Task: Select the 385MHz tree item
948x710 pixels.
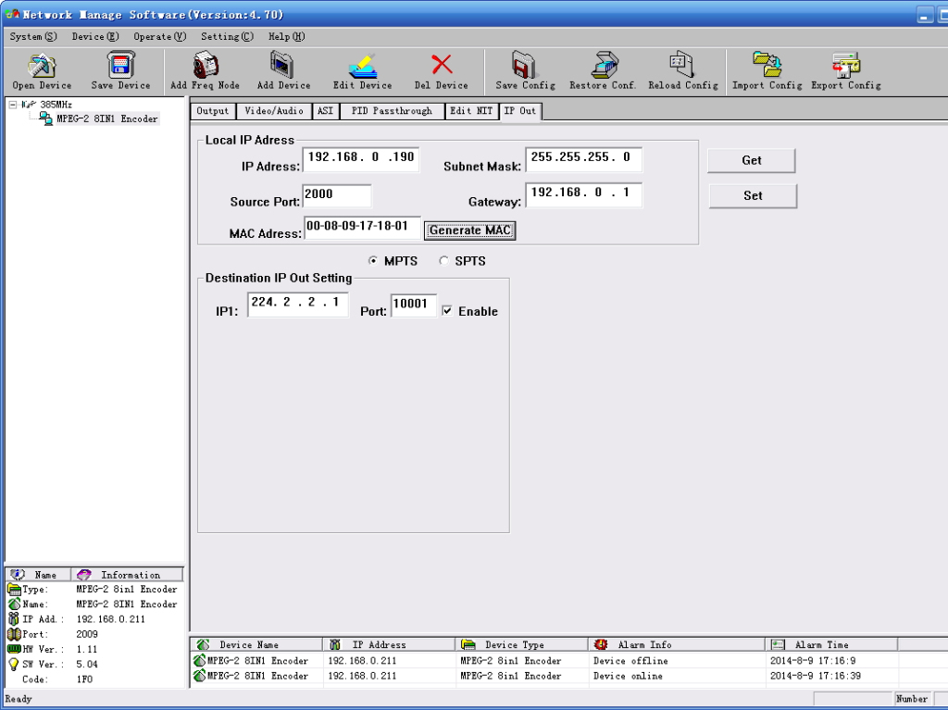Action: pyautogui.click(x=56, y=105)
